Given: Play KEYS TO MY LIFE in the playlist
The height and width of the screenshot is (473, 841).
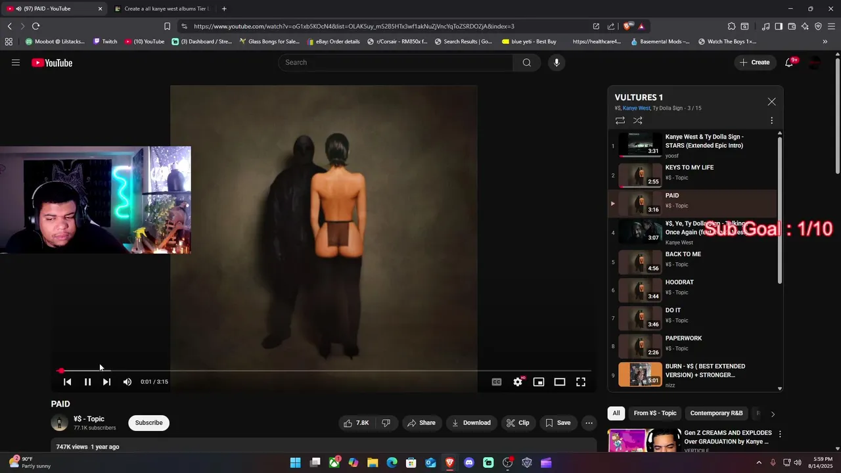Looking at the screenshot, I should (693, 174).
